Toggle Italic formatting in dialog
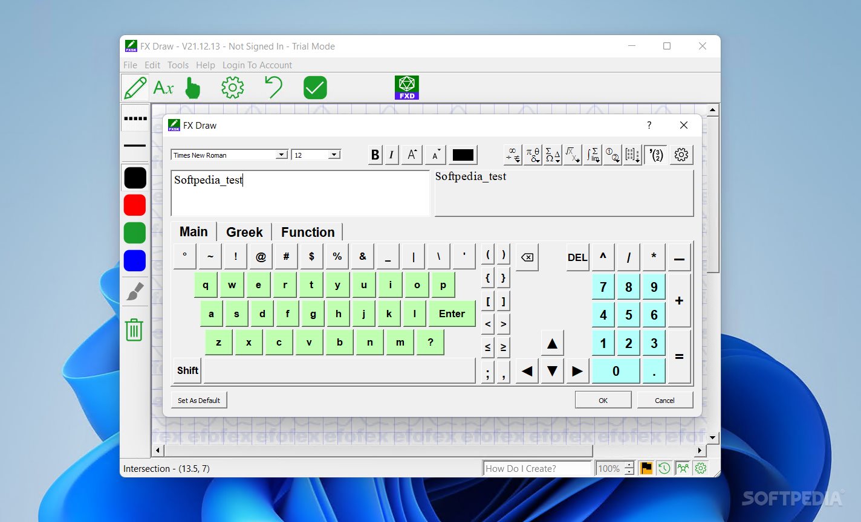This screenshot has height=522, width=861. (391, 155)
